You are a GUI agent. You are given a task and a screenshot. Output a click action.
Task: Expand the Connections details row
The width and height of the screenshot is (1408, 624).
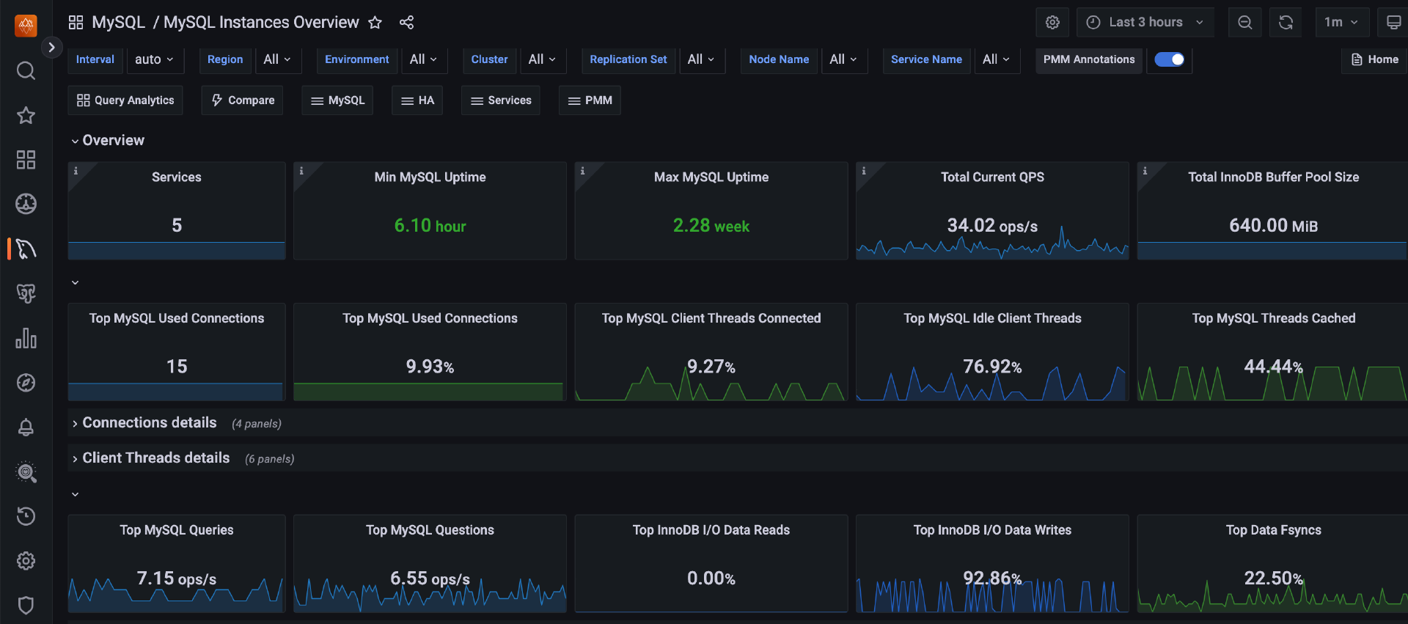pyautogui.click(x=149, y=423)
